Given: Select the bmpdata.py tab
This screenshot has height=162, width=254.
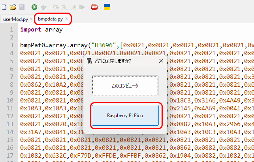Looking at the screenshot, I should pyautogui.click(x=50, y=19).
